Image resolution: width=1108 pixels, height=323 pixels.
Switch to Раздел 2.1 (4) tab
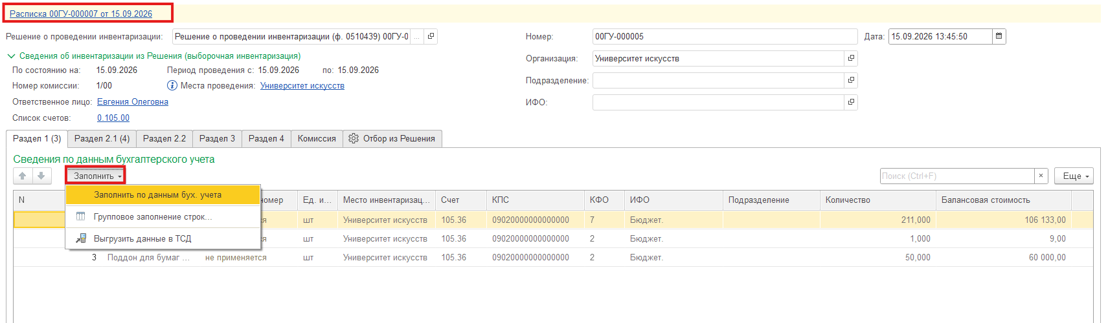(x=102, y=138)
